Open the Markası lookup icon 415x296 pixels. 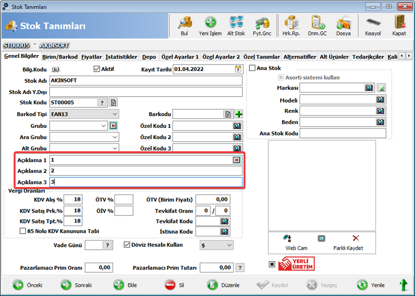369,88
